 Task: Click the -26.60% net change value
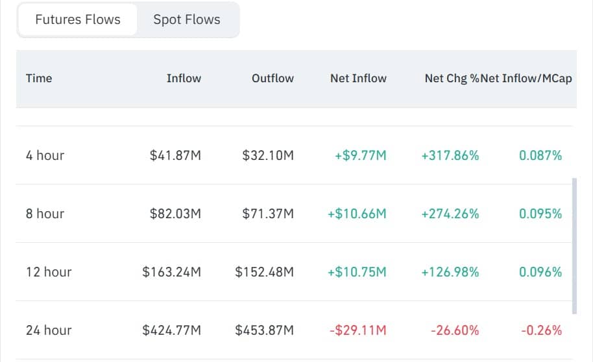[455, 330]
